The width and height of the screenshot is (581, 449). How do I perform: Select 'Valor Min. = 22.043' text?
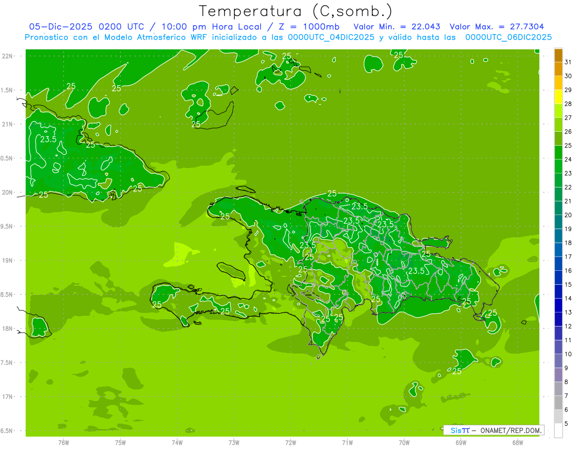coord(397,27)
